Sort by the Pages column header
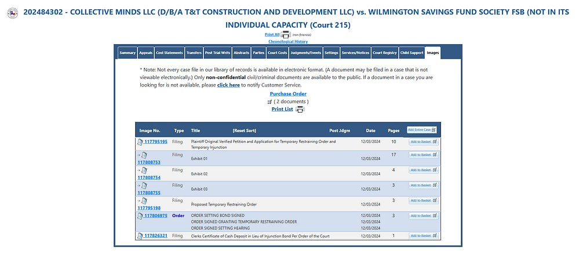Image resolution: width=579 pixels, height=253 pixels. pos(394,131)
